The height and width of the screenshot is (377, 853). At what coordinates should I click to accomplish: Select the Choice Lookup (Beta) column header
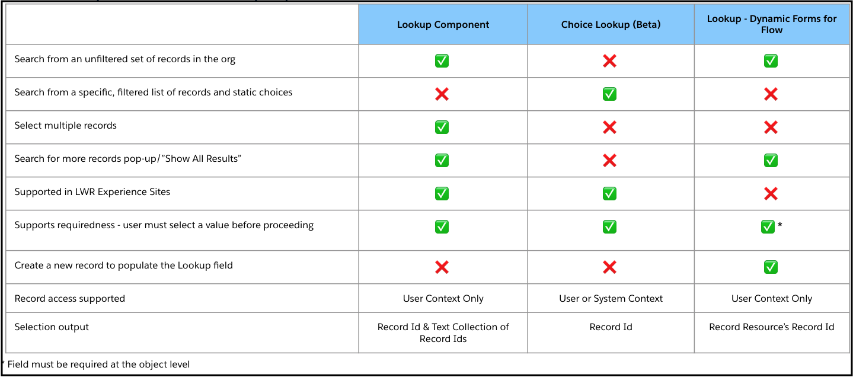(611, 25)
